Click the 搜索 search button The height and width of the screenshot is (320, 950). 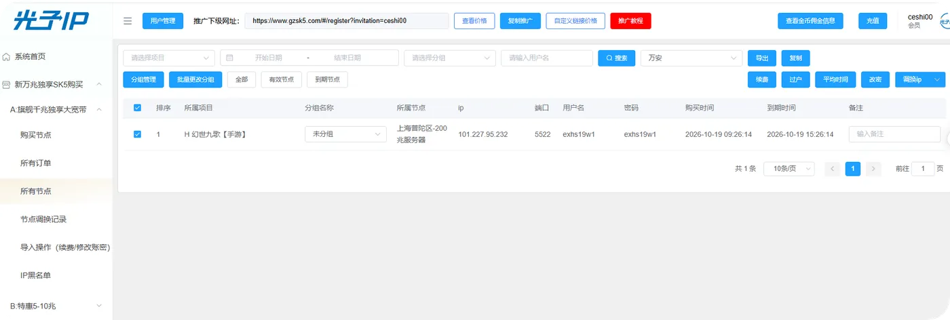[x=616, y=58]
